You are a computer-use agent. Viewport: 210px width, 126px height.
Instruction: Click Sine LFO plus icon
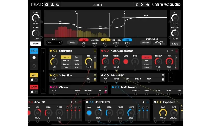71,102
